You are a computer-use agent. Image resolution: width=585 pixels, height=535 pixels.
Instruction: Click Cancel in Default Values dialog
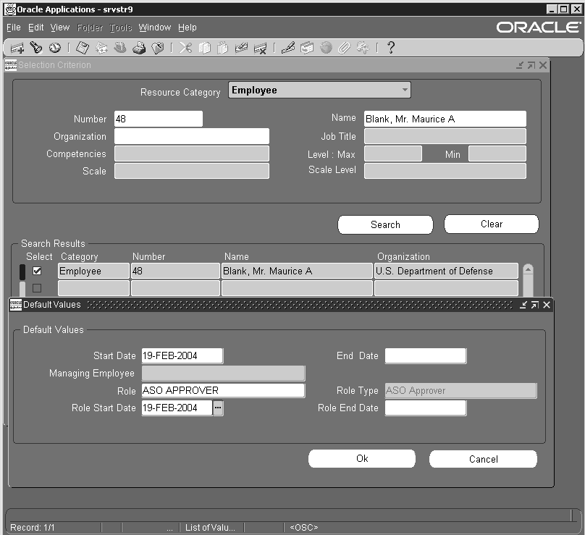tap(483, 459)
